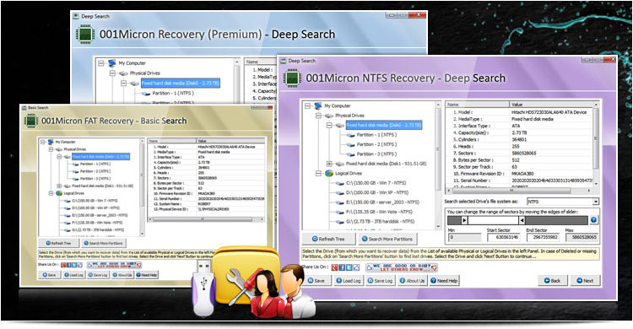Click left sector slider handle in NTFS Recovery
The height and width of the screenshot is (329, 633).
tap(465, 220)
